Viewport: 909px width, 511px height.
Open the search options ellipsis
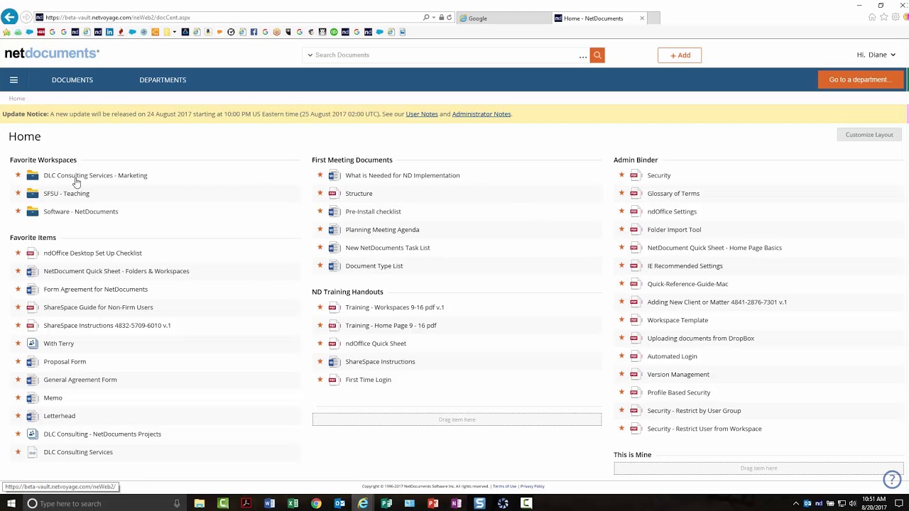pyautogui.click(x=583, y=55)
